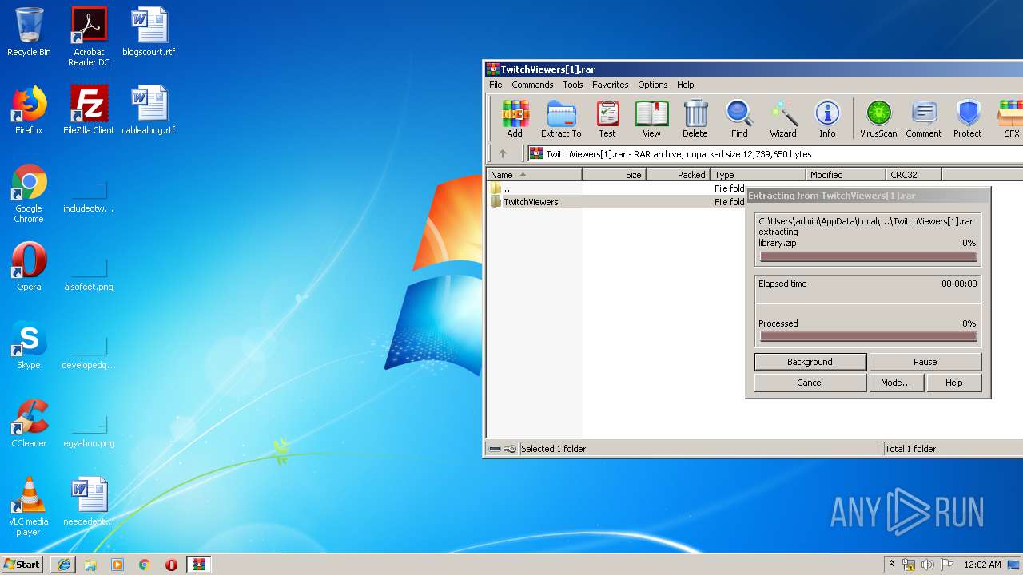Select the cablealong.rtf desktop file
This screenshot has height=575, width=1023.
tap(149, 110)
